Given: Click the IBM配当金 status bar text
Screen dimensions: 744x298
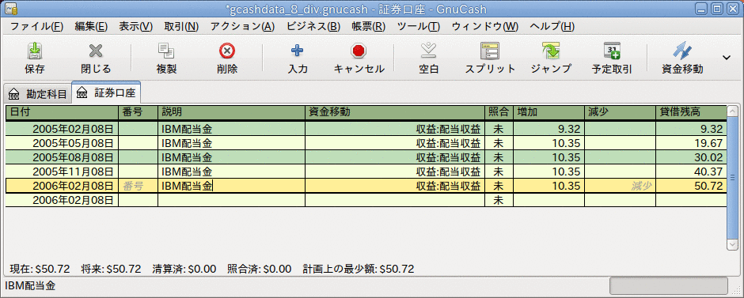Looking at the screenshot, I should [30, 285].
